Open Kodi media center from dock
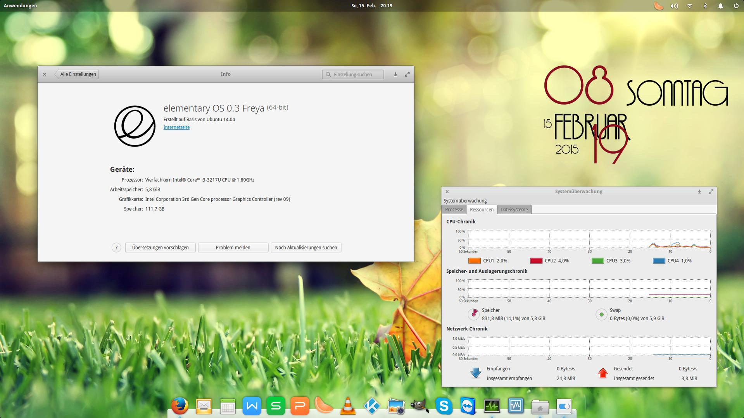This screenshot has height=418, width=744. click(372, 406)
